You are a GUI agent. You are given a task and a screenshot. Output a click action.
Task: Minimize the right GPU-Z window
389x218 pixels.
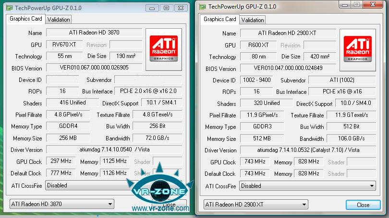345,4
